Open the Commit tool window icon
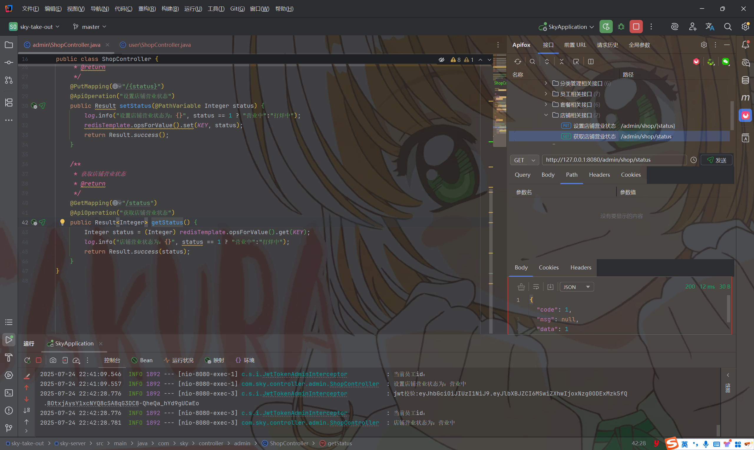 click(9, 62)
